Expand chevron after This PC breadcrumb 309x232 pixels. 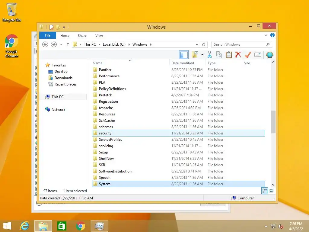(x=100, y=45)
